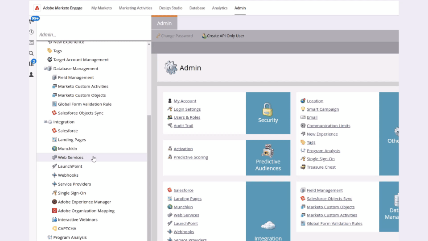Viewport: 428px width, 241px height.
Task: Open the Marketing Activities menu
Action: tap(136, 8)
